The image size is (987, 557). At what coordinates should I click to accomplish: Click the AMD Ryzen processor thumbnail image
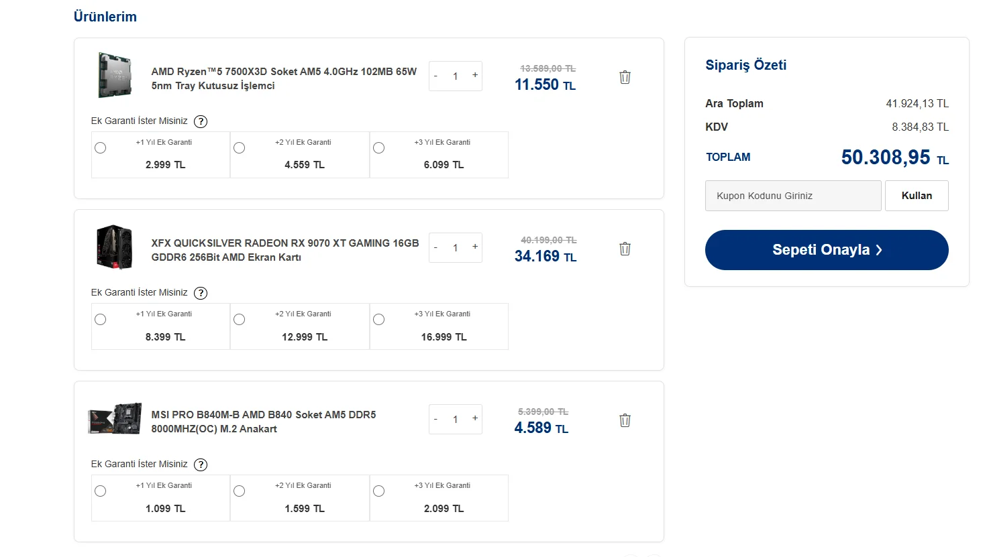[x=115, y=76]
